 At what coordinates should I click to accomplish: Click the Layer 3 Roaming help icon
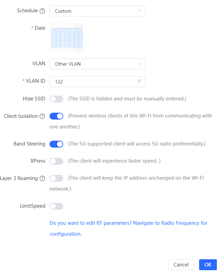[42, 178]
